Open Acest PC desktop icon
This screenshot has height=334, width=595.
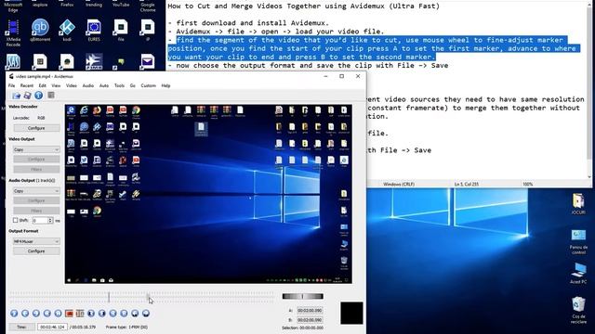pos(578,273)
